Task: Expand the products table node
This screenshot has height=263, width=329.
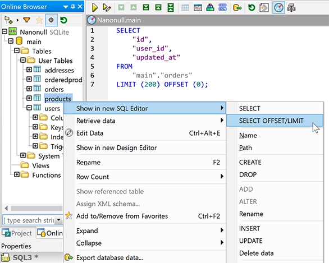Action: coord(29,98)
